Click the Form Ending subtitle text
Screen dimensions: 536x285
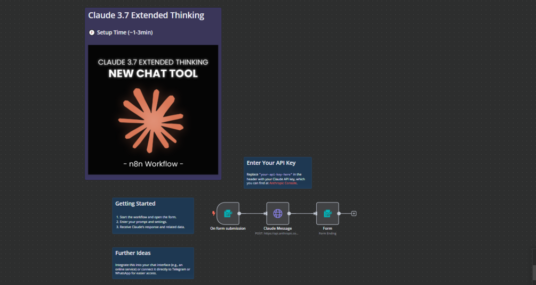point(327,233)
